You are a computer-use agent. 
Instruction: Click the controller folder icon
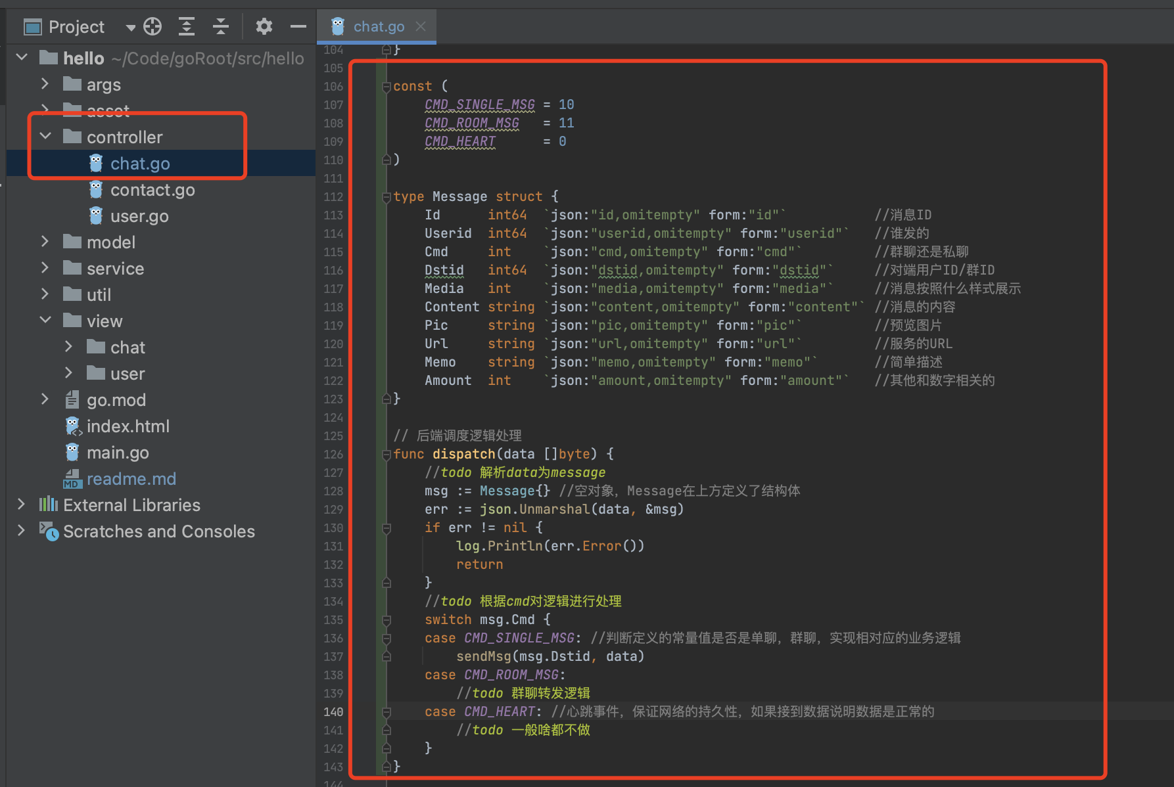(x=72, y=137)
